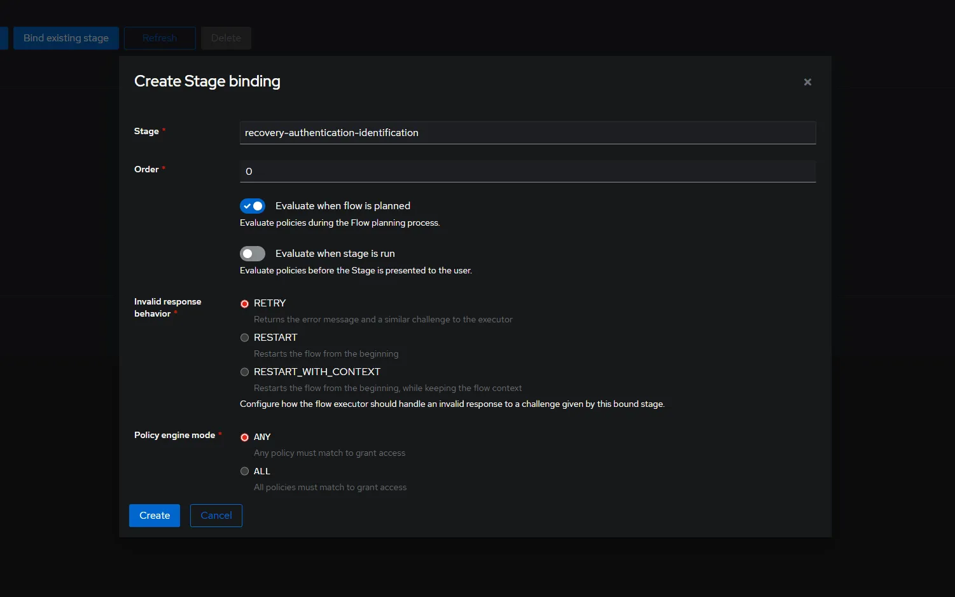Close the Create Stage binding dialog

click(807, 82)
